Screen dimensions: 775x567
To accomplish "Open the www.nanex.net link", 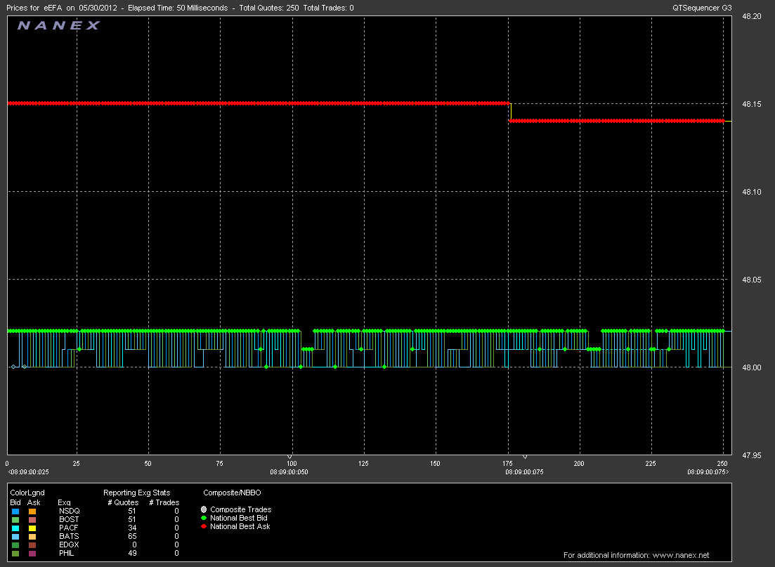I will click(x=681, y=555).
